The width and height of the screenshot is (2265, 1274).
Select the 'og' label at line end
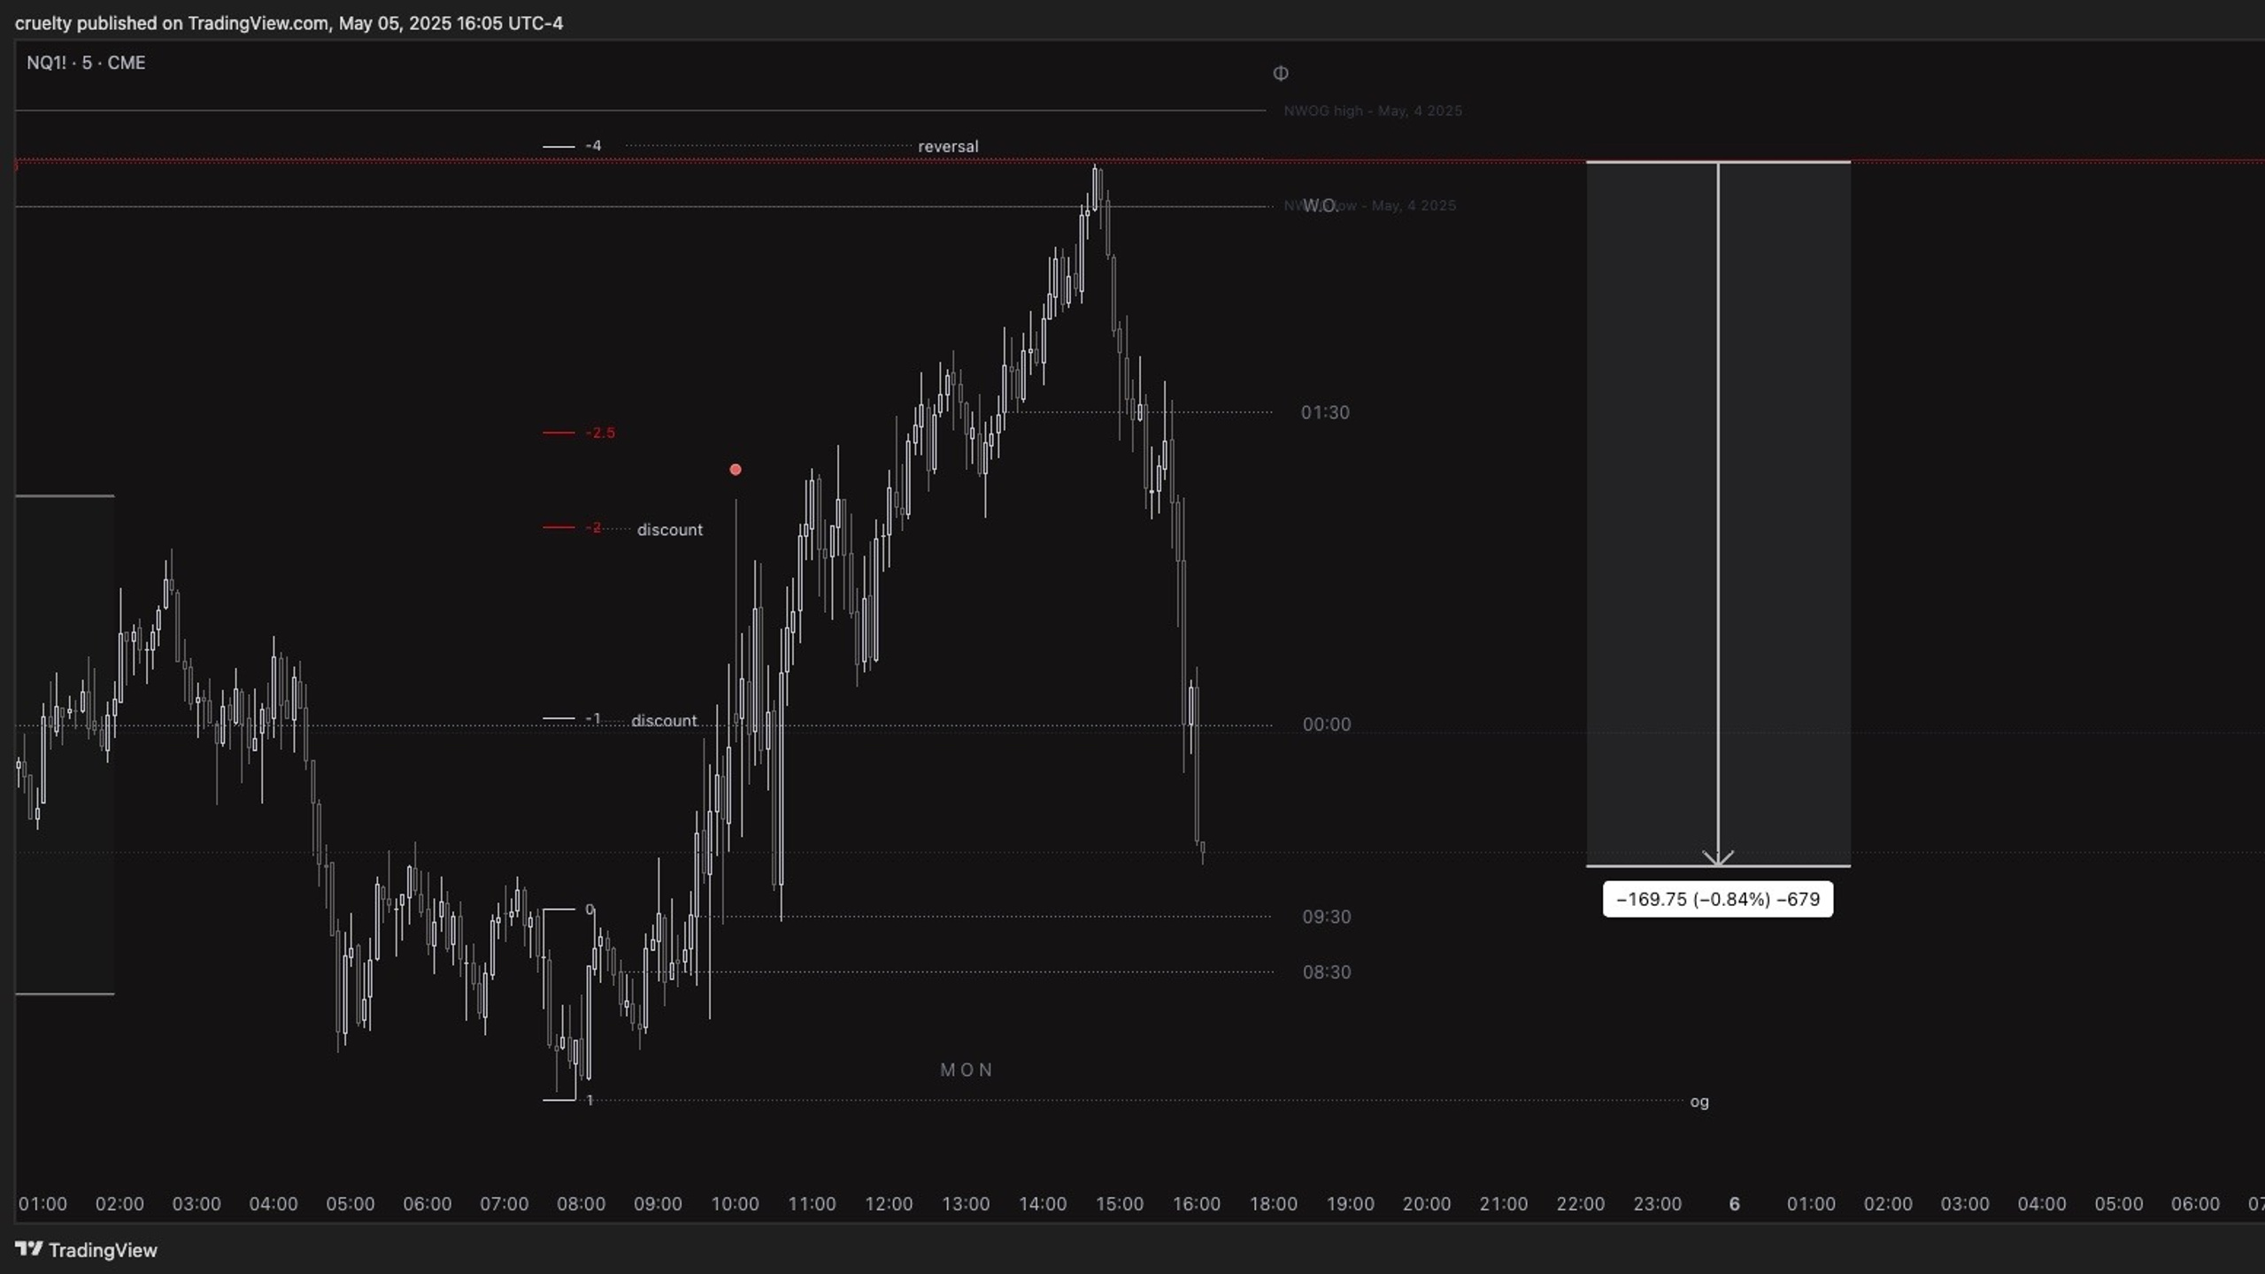click(1699, 1102)
